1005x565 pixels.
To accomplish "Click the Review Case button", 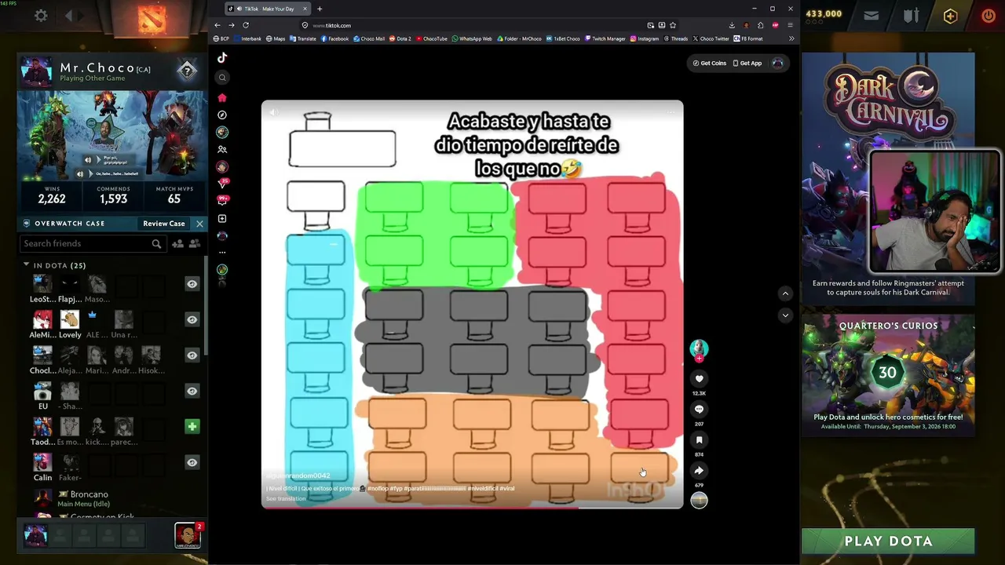I will 163,224.
